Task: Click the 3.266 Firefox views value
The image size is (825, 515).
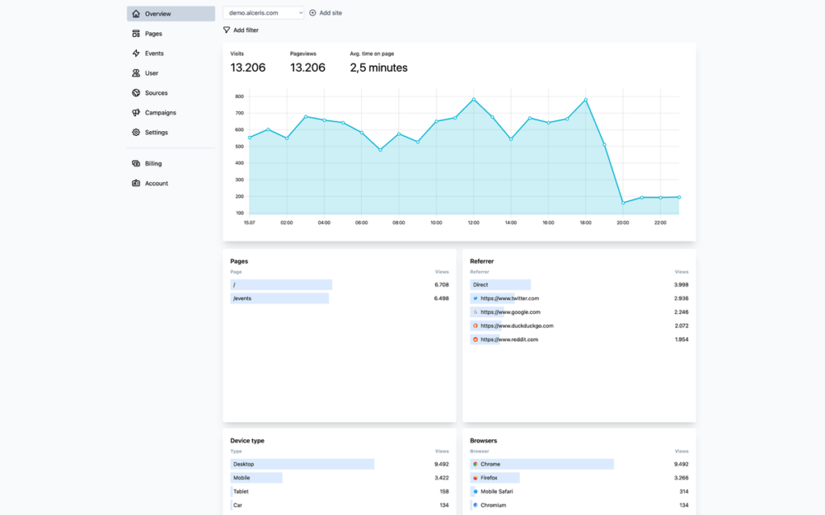Action: [681, 478]
